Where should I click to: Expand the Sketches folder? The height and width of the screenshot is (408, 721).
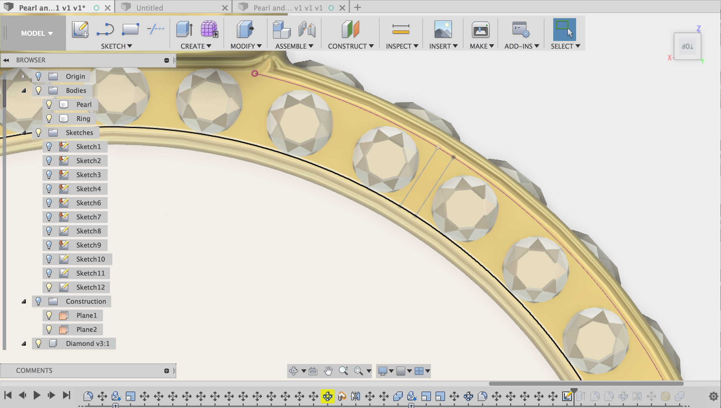(24, 133)
